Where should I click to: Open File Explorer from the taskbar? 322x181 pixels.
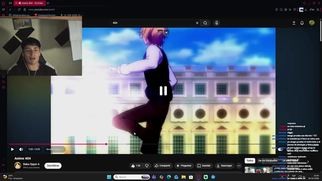(184, 177)
